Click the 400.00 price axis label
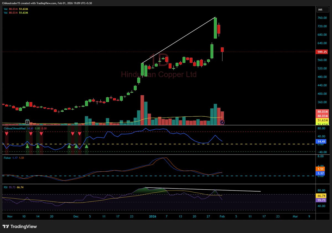This screenshot has height=233, width=332. point(323,94)
